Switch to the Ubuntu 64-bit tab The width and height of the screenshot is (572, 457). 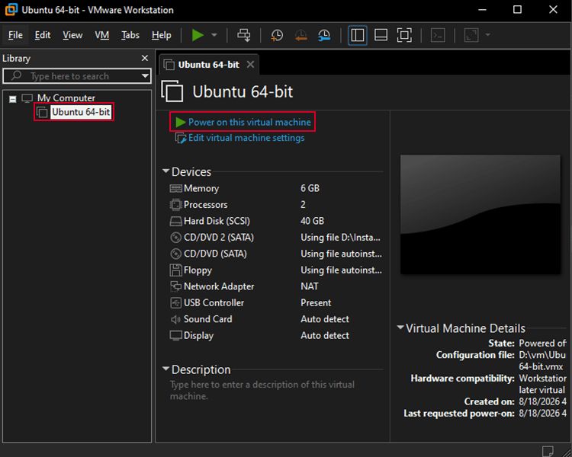coord(208,65)
